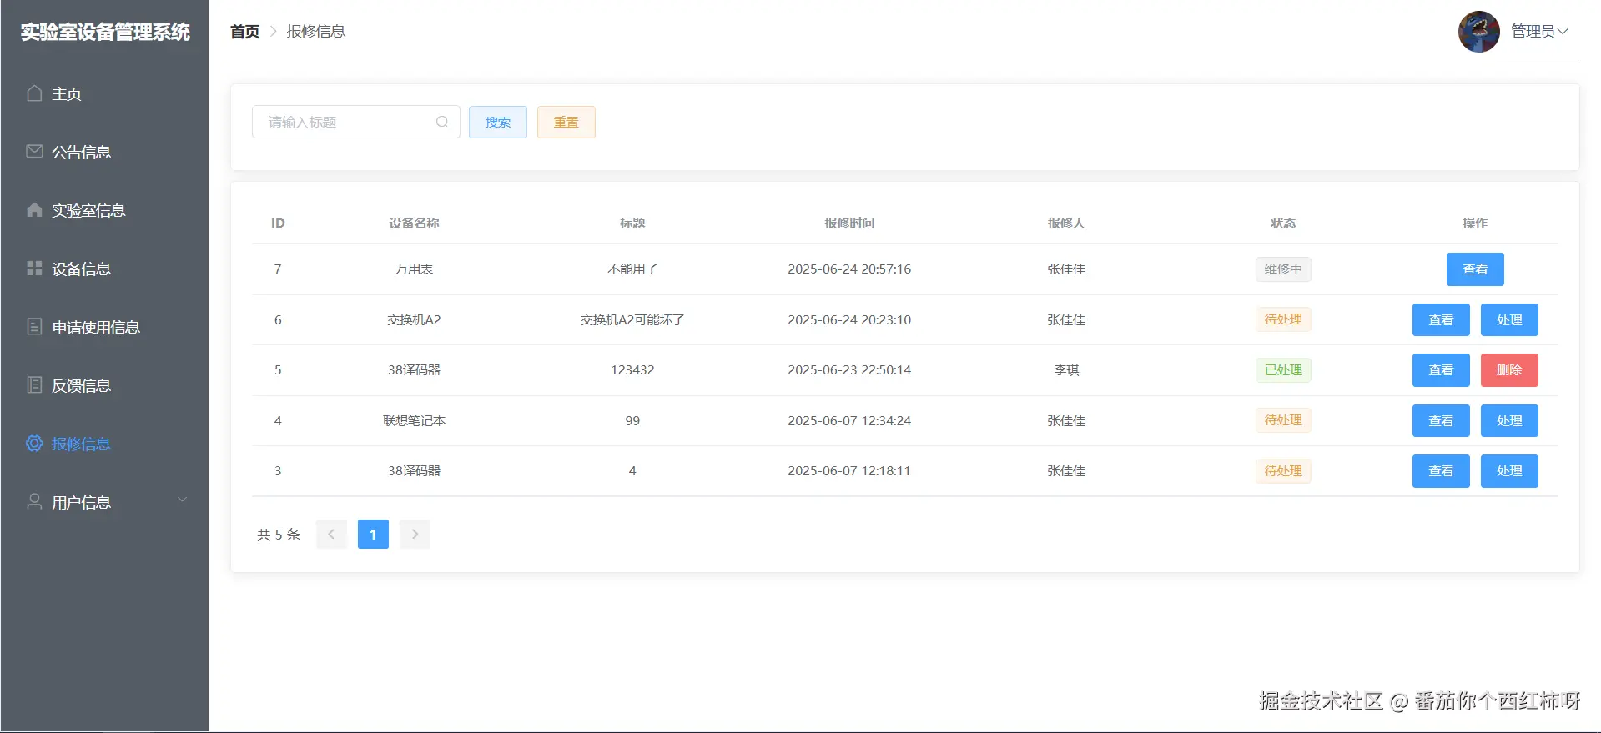The width and height of the screenshot is (1601, 733).
Task: Click the timestamp 2025-06-24 20:57:16
Action: pos(849,269)
